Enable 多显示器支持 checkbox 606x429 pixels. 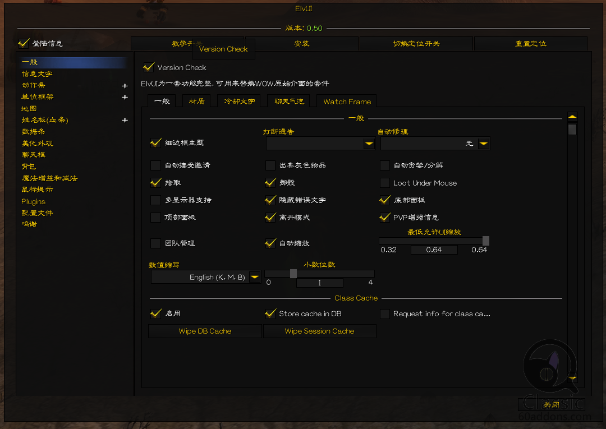[156, 200]
